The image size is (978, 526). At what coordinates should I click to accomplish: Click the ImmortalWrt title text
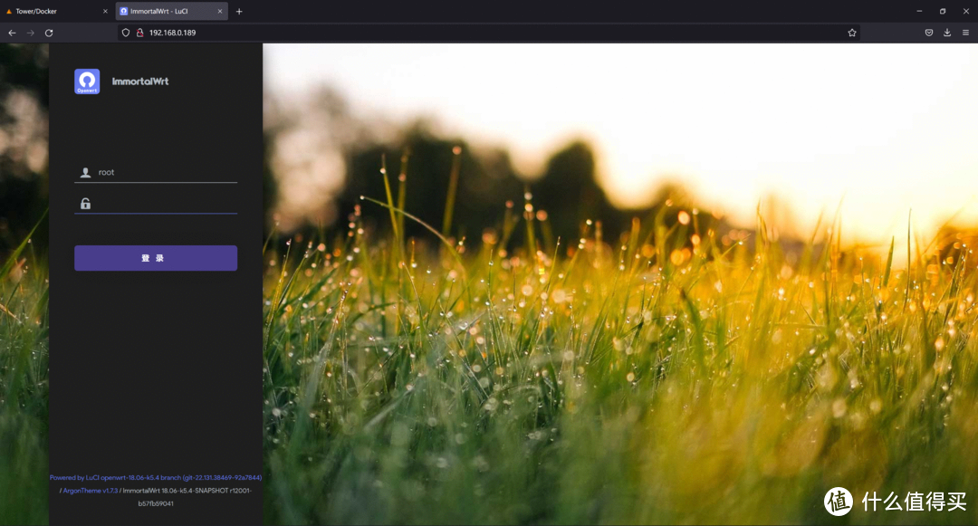tap(140, 81)
